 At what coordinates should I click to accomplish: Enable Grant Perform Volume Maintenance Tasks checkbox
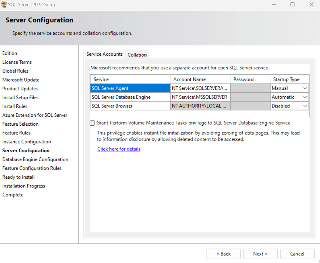[x=92, y=123]
